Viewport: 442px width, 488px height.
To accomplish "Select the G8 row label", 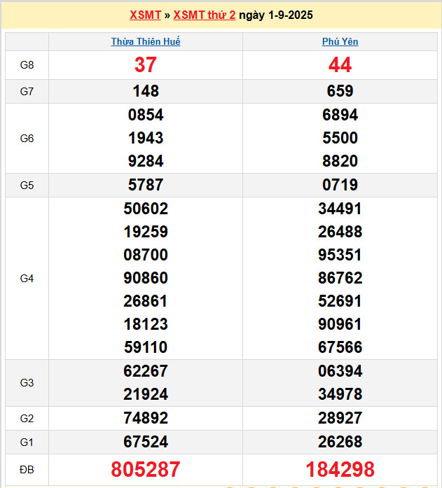I will 27,65.
